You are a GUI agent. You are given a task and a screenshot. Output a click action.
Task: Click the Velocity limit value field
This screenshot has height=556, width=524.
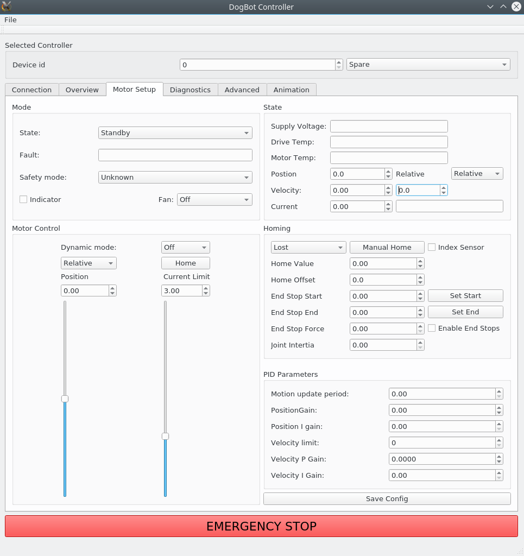point(442,443)
